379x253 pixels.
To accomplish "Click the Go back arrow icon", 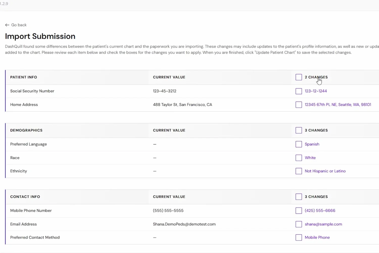I will [x=7, y=25].
